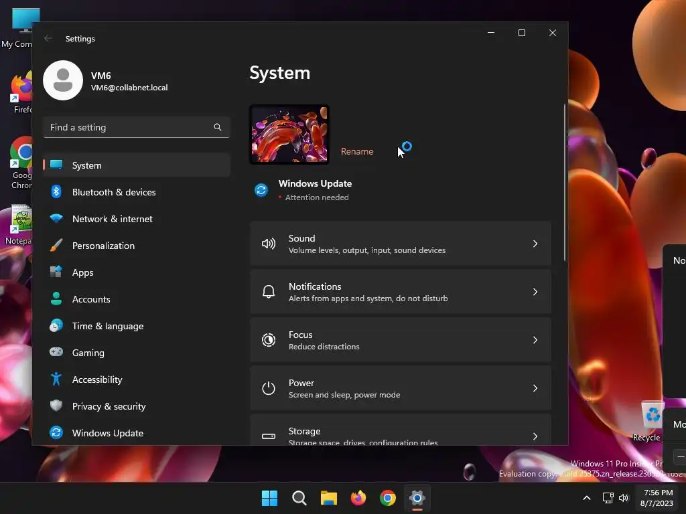The image size is (686, 514).
Task: Click the Storage drive icon
Action: 269,436
